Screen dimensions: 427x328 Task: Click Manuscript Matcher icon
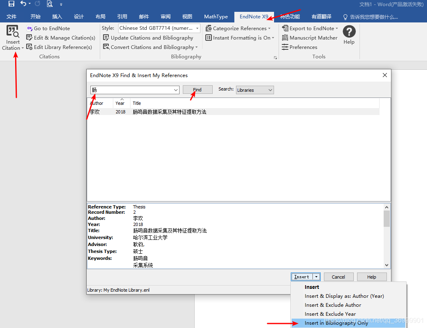pos(285,38)
